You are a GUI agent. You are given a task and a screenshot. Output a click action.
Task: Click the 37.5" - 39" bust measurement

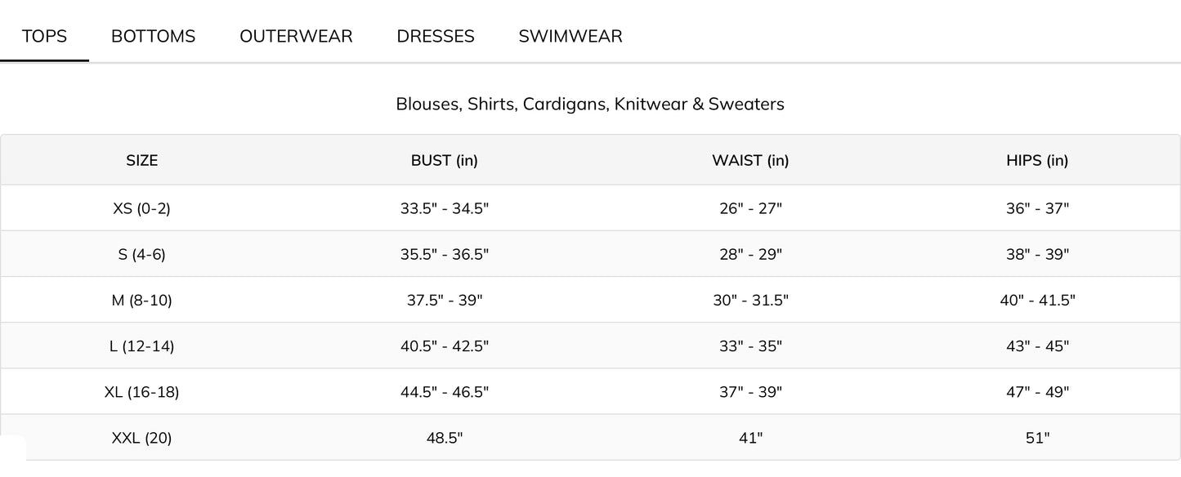pyautogui.click(x=445, y=300)
